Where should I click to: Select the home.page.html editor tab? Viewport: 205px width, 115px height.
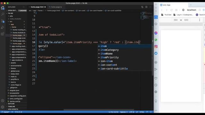pyautogui.click(x=37, y=7)
